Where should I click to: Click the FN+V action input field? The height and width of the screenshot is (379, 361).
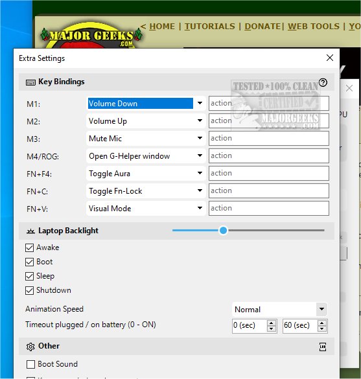(269, 209)
